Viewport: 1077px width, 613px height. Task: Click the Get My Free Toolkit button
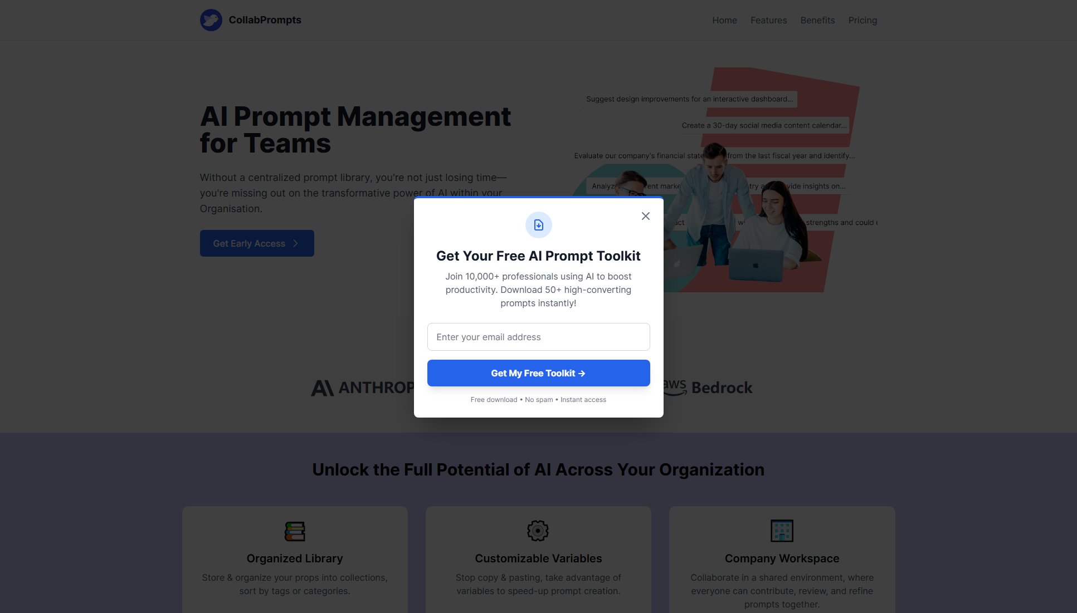(x=538, y=373)
